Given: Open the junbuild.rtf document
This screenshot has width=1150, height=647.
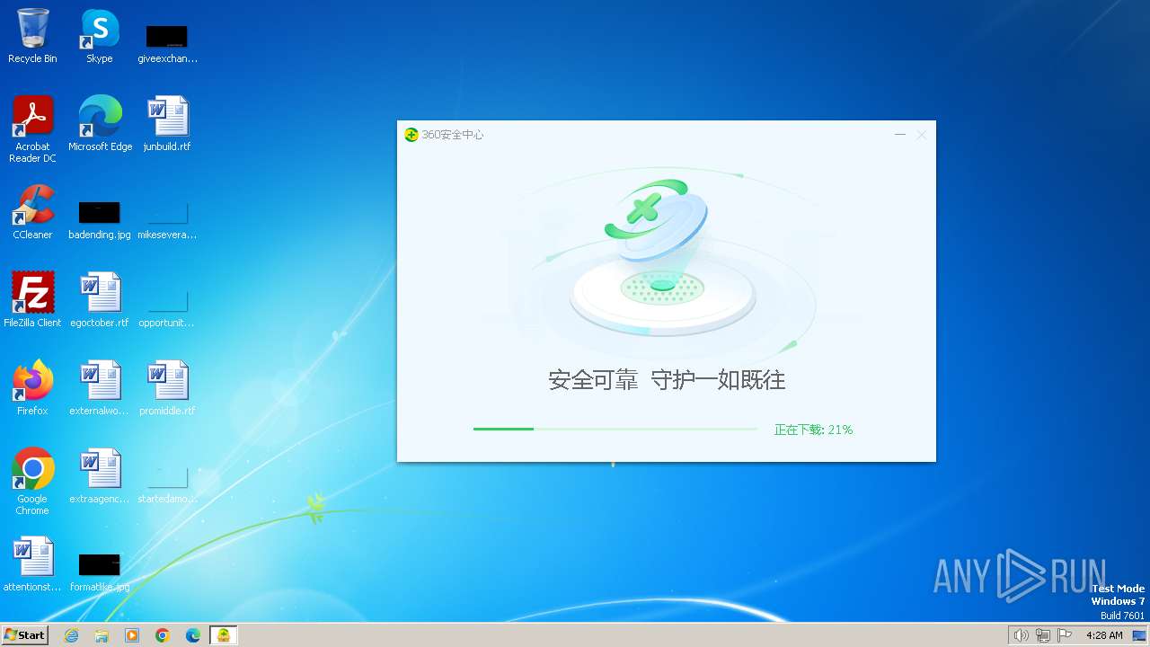Looking at the screenshot, I should (x=167, y=124).
